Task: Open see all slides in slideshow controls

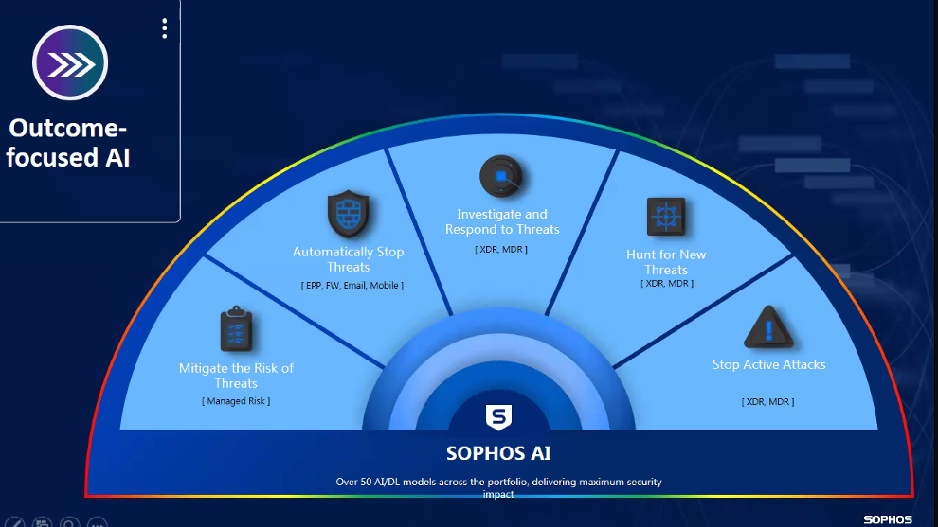Action: point(42,523)
